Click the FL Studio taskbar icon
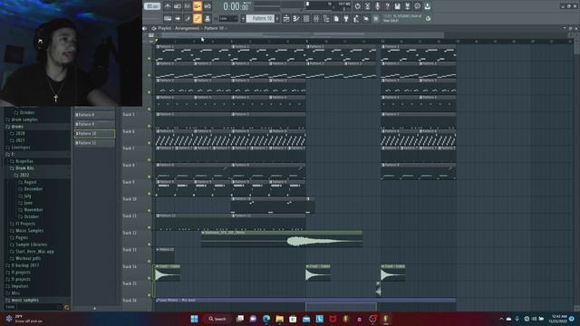The image size is (580, 326). [386, 319]
